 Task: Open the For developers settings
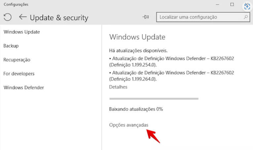pos(19,74)
